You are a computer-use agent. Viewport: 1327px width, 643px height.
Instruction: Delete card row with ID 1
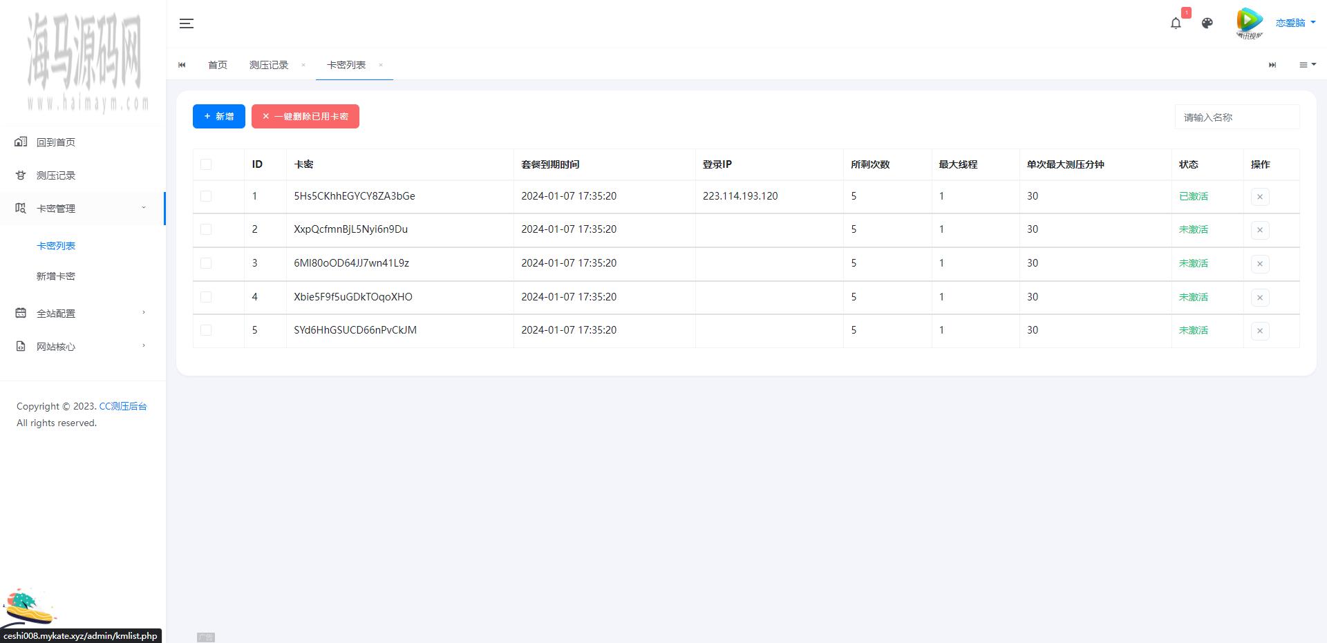[x=1259, y=197]
